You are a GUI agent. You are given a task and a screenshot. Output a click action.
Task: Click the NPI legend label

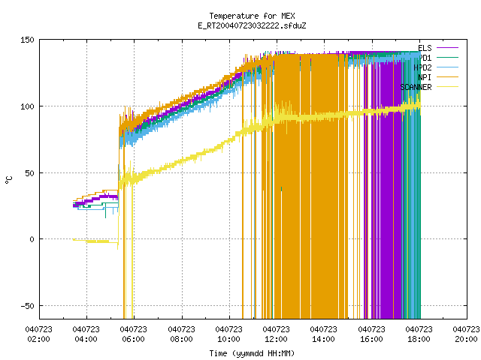point(425,77)
